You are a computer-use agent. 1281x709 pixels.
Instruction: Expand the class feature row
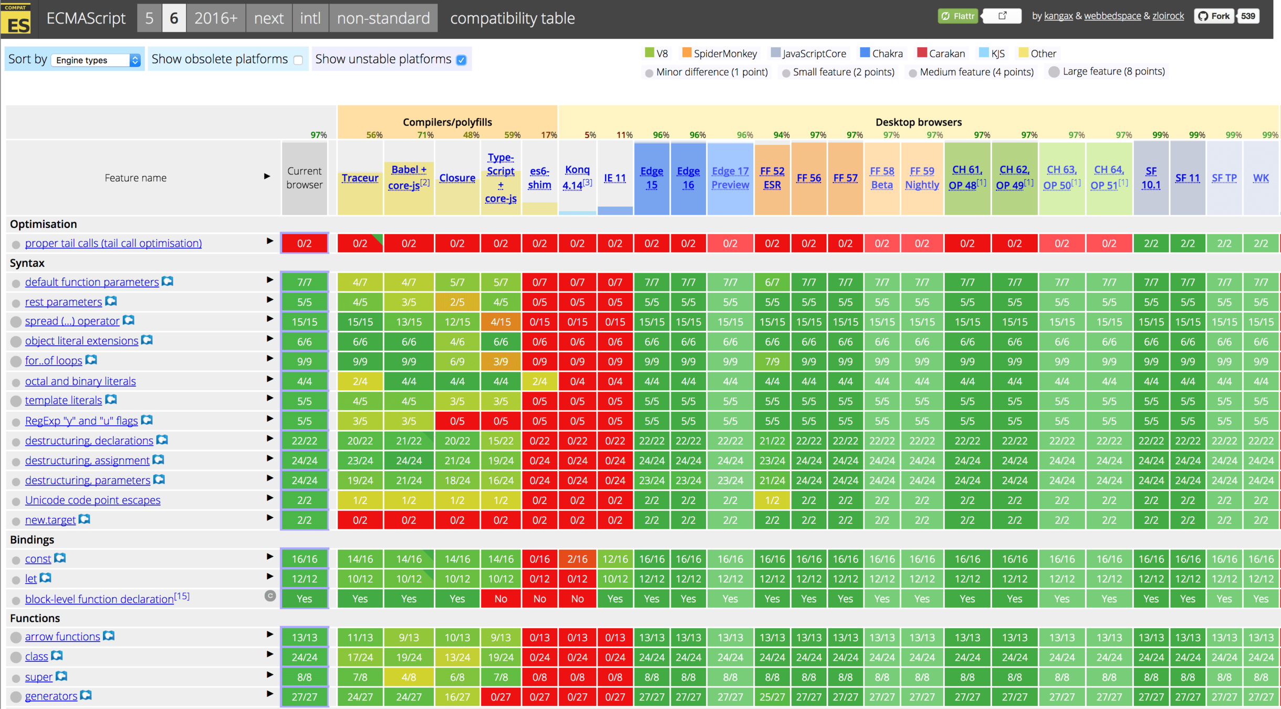[x=269, y=654]
